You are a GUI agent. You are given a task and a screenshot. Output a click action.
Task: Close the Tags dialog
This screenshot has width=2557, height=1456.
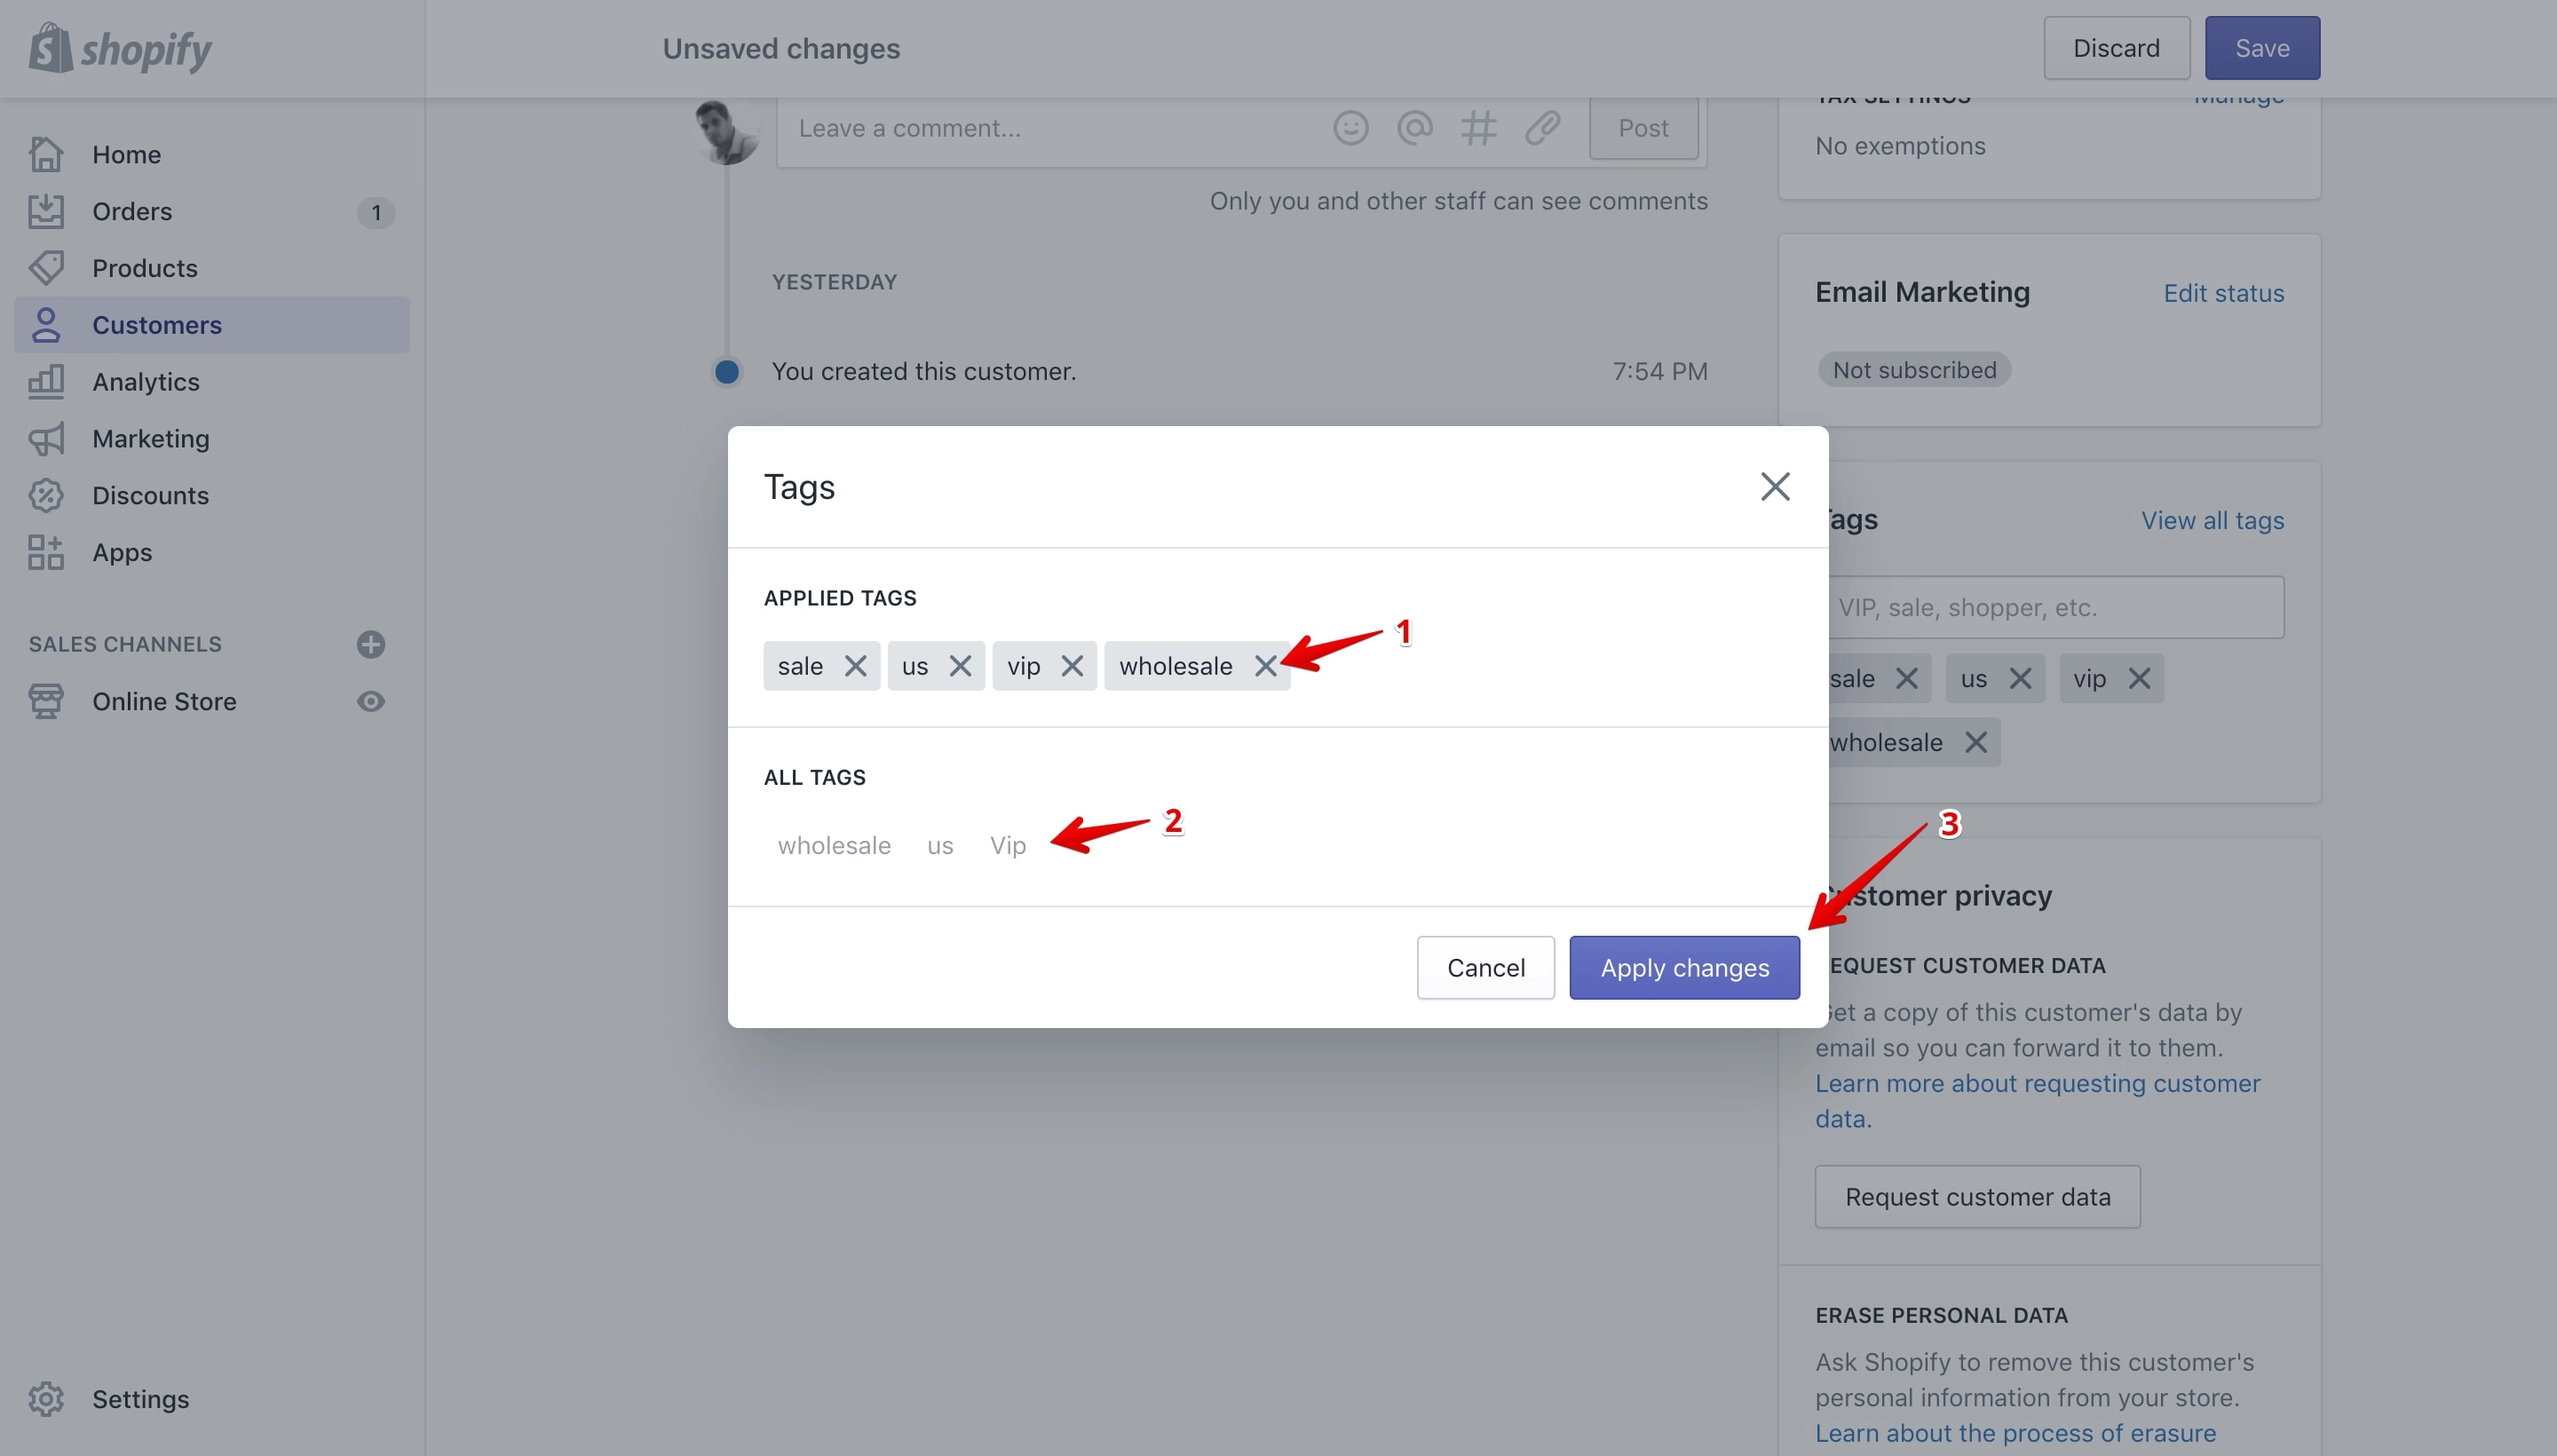pyautogui.click(x=1775, y=487)
